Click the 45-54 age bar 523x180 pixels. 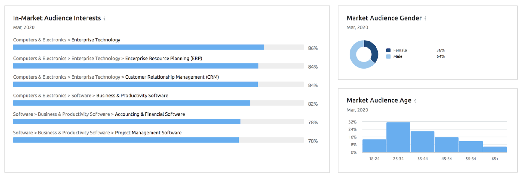tap(446, 145)
